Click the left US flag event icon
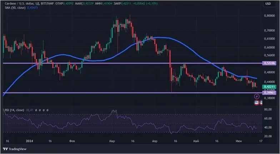Image resolution: width=280 pixels, height=154 pixels. point(256,103)
